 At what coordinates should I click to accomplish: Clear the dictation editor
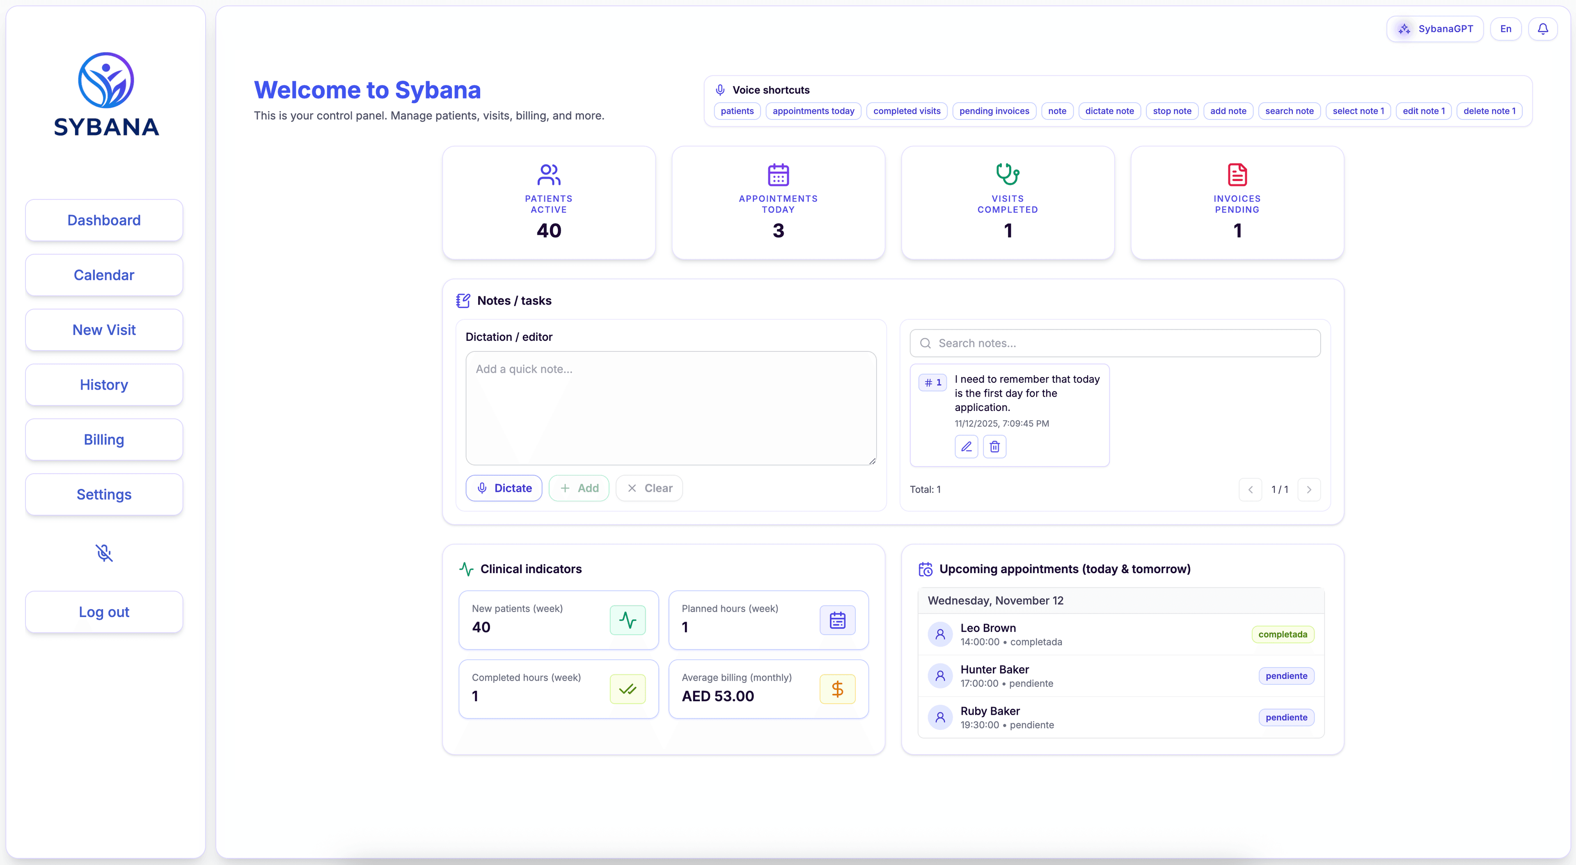click(x=649, y=488)
